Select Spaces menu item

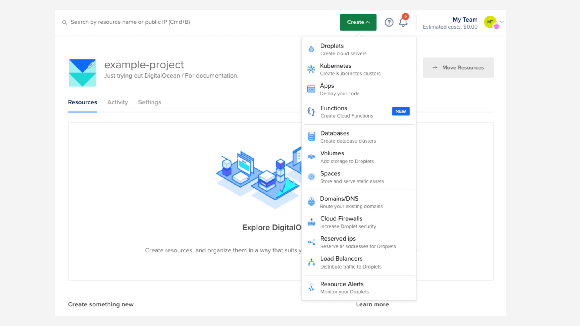point(359,177)
